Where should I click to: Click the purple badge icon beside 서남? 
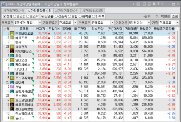click(12, 87)
